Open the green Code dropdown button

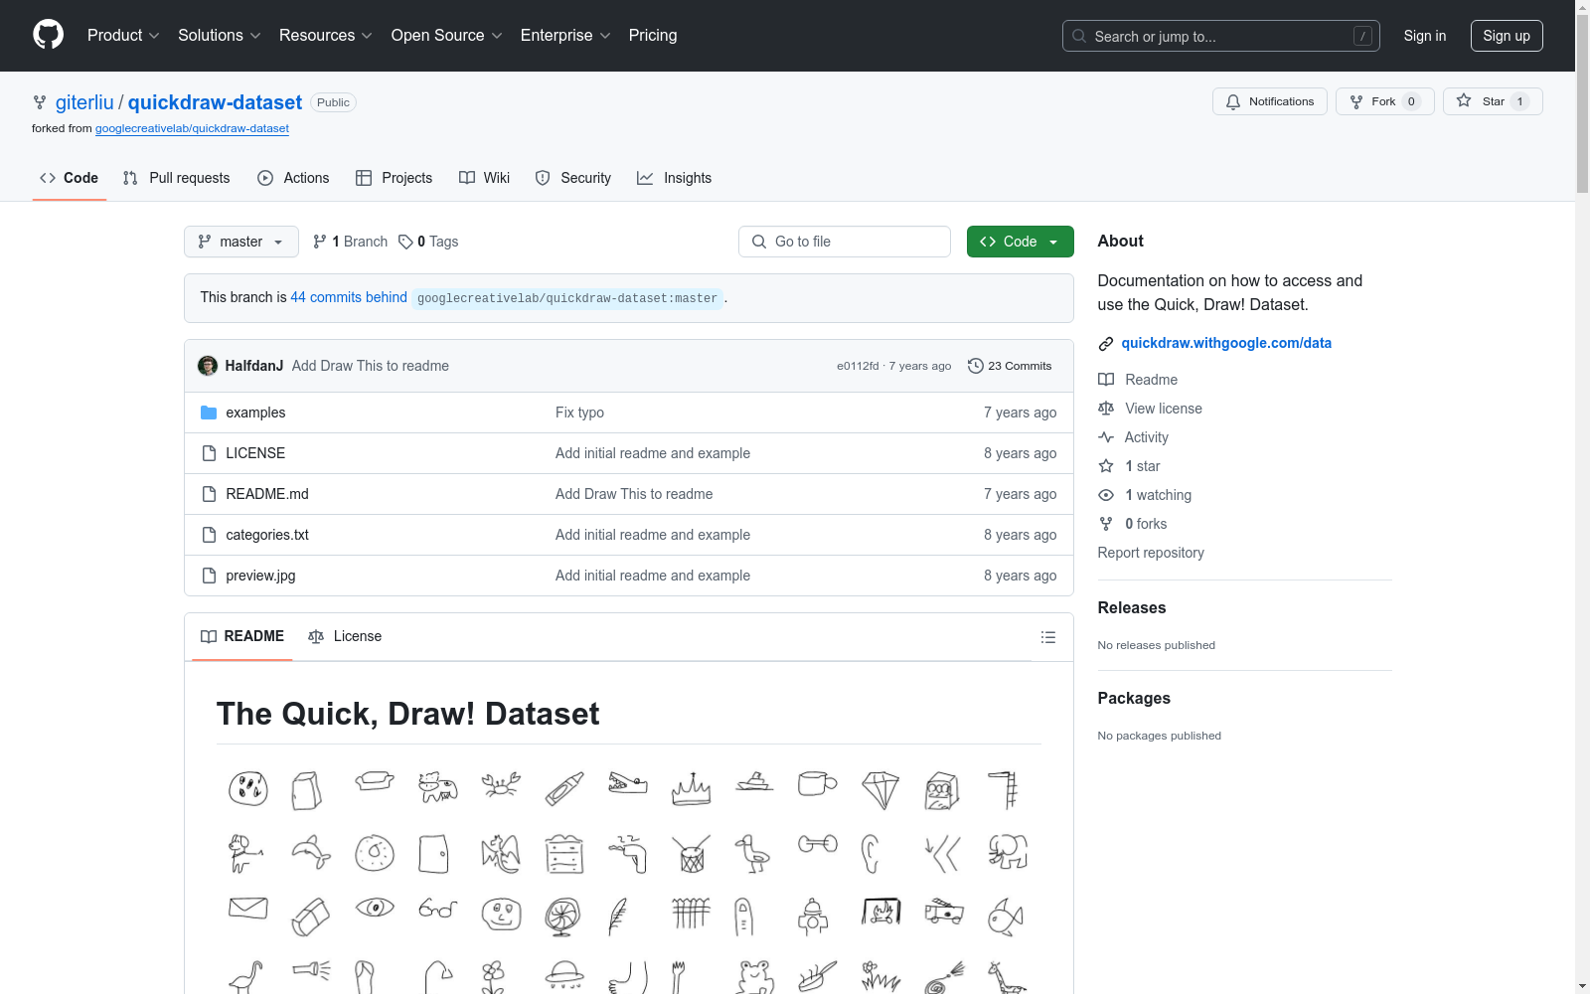point(1021,242)
